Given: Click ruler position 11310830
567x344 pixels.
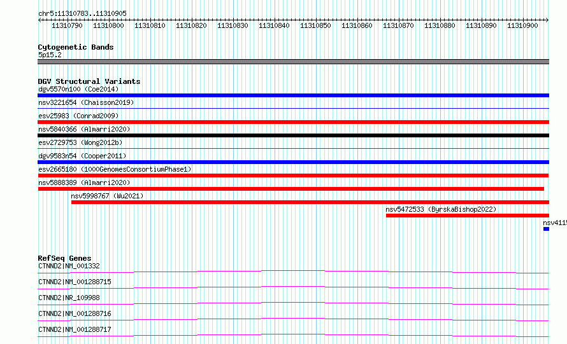Looking at the screenshot, I should (x=233, y=25).
